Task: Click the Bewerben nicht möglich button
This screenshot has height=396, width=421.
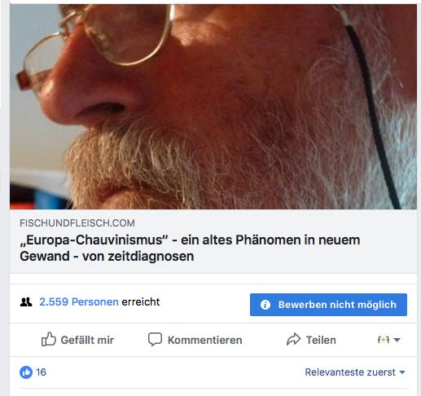Action: [x=328, y=305]
